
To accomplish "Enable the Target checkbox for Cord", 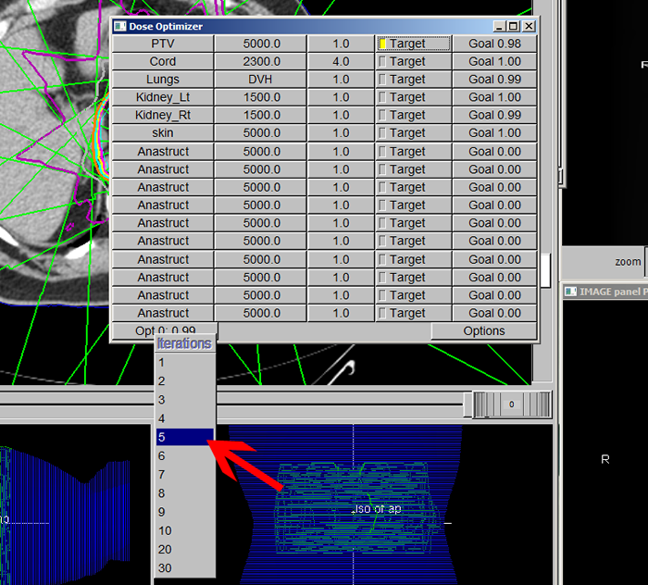I will click(x=383, y=62).
